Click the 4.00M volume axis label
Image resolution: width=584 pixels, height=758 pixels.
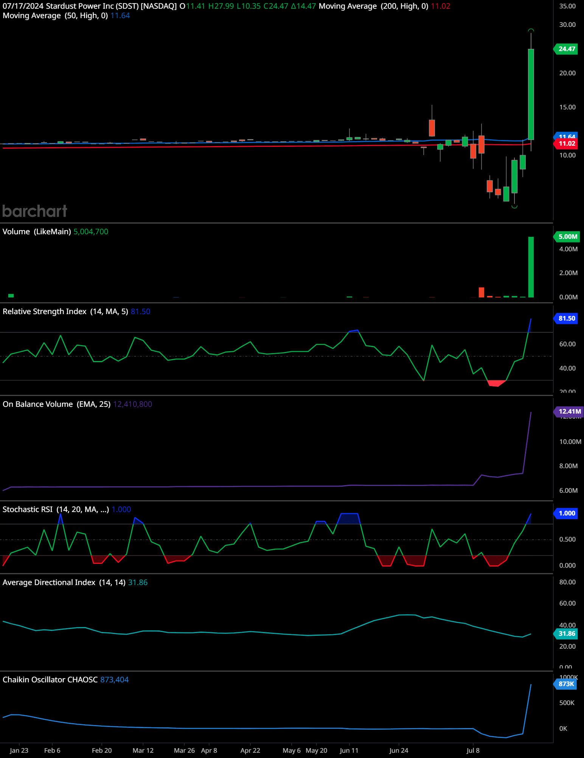(x=568, y=249)
